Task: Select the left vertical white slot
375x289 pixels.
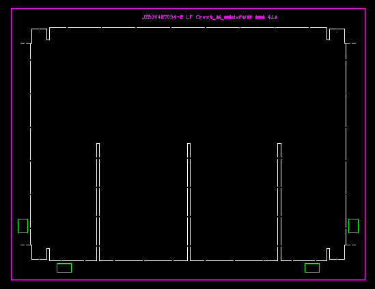Action: click(x=98, y=202)
